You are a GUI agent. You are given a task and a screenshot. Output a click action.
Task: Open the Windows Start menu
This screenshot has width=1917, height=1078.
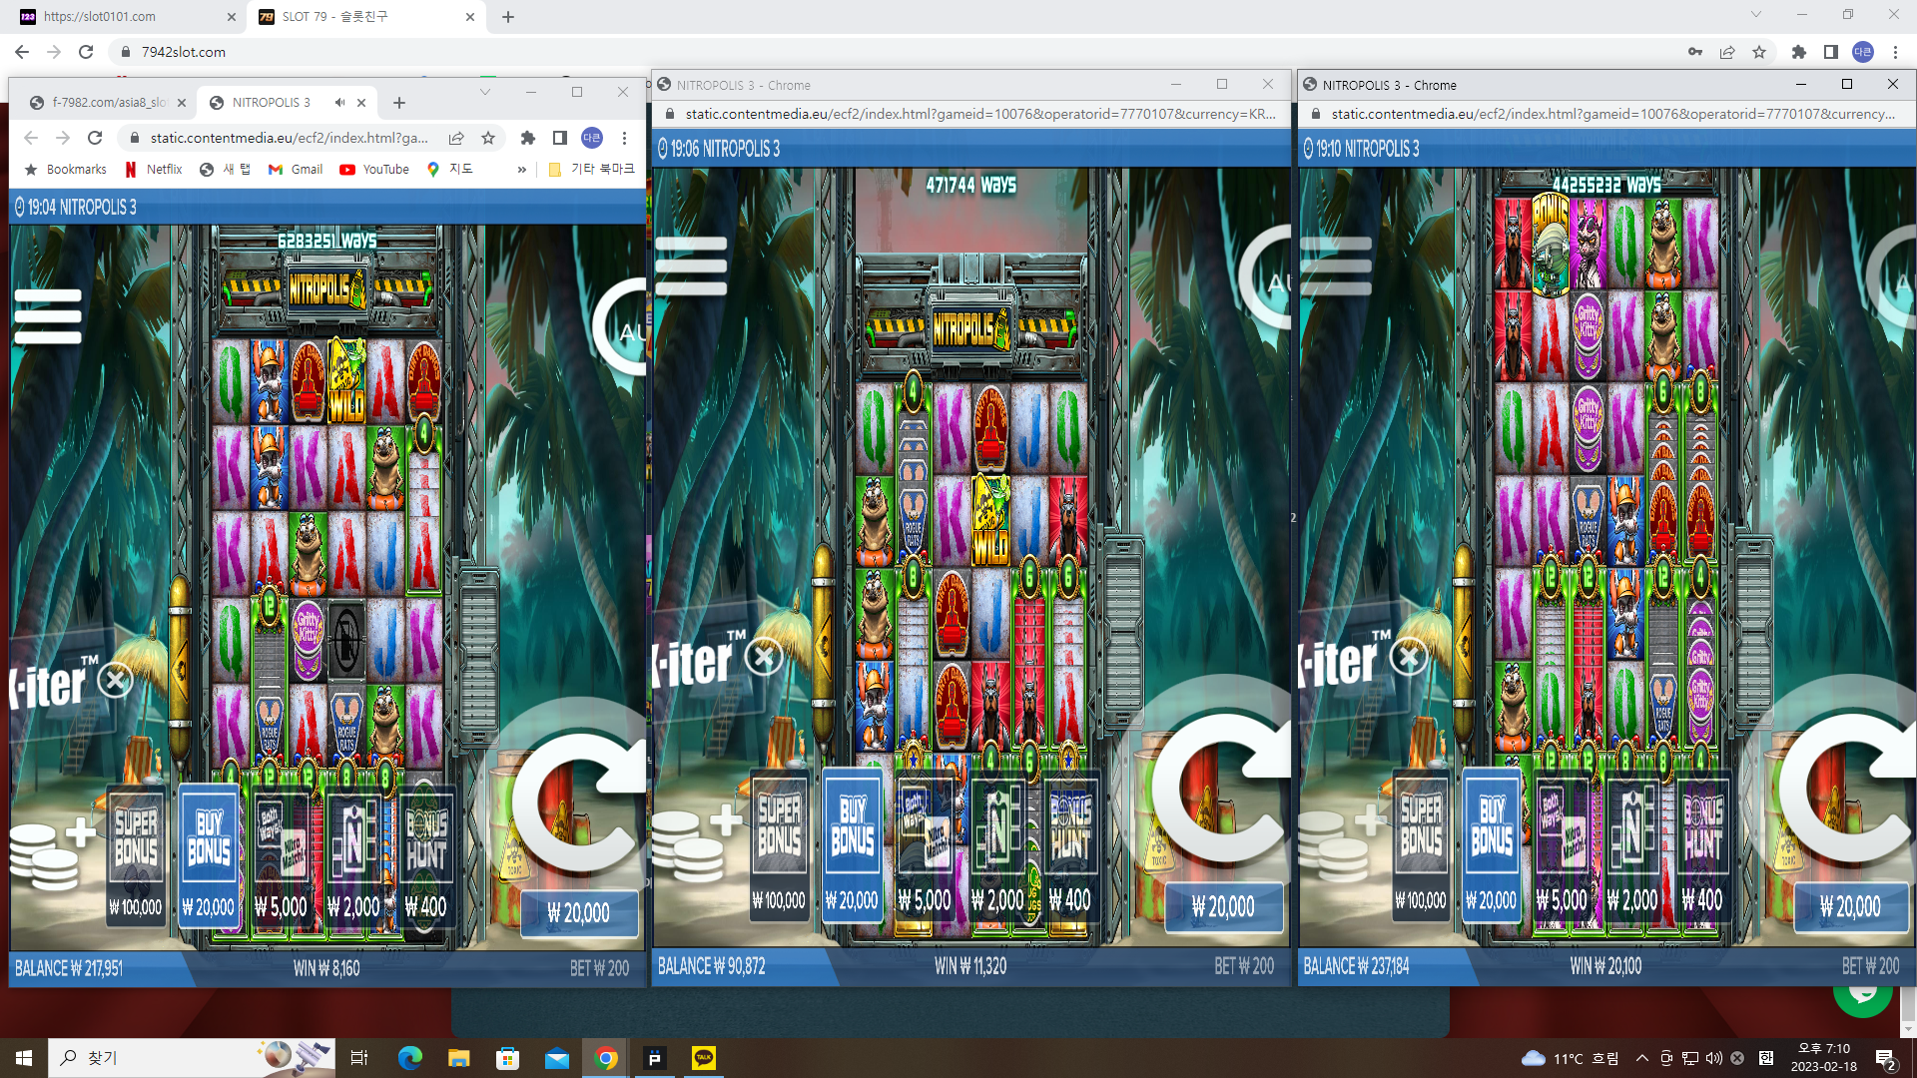pyautogui.click(x=24, y=1058)
